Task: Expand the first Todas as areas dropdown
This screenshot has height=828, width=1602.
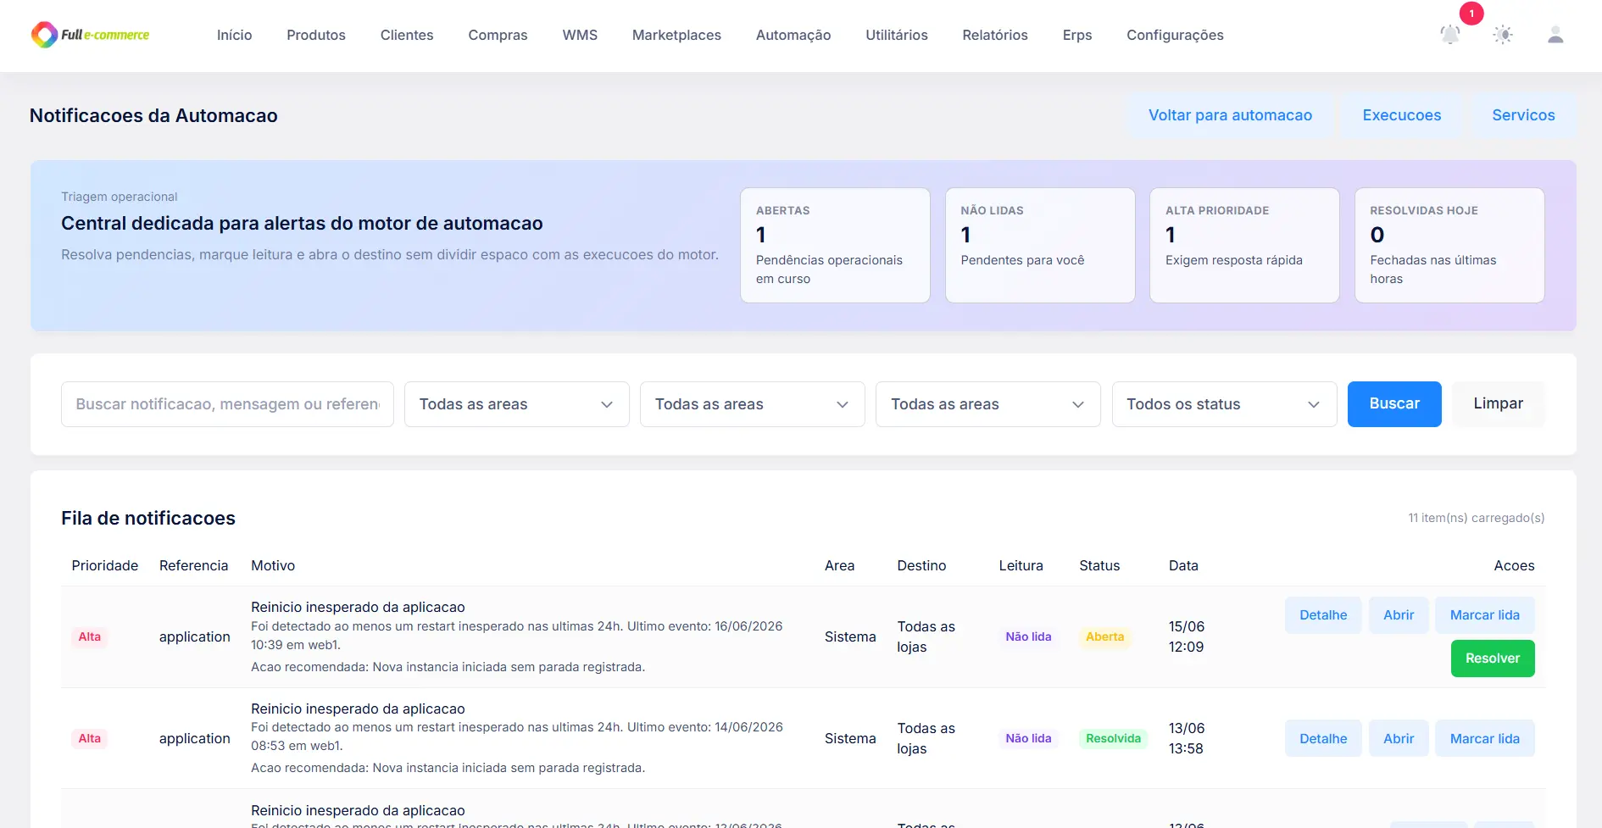Action: click(x=517, y=404)
